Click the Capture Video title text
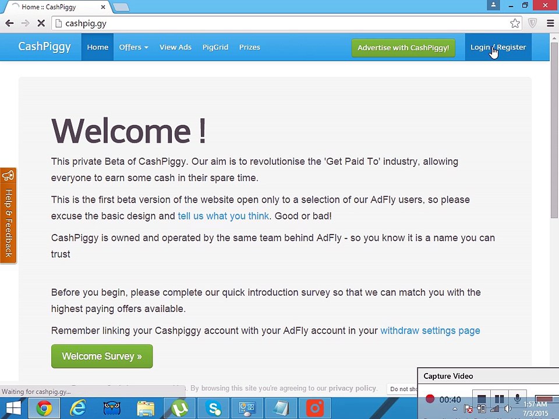Screen dimensions: 559x419 point(448,377)
